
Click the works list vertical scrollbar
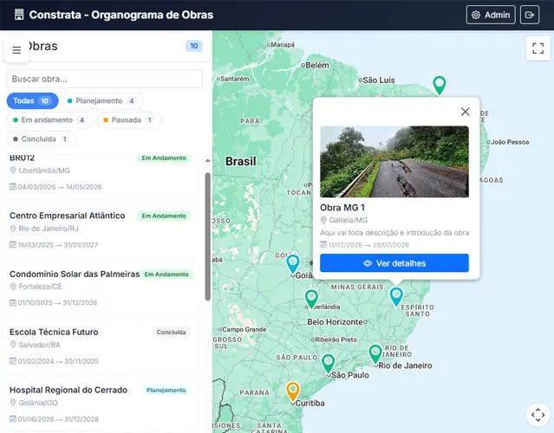(x=207, y=234)
